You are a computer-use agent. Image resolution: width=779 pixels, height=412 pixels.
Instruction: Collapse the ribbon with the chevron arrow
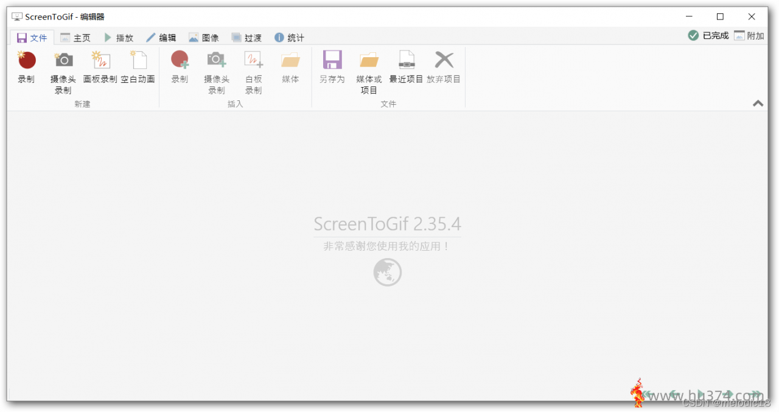[x=758, y=103]
